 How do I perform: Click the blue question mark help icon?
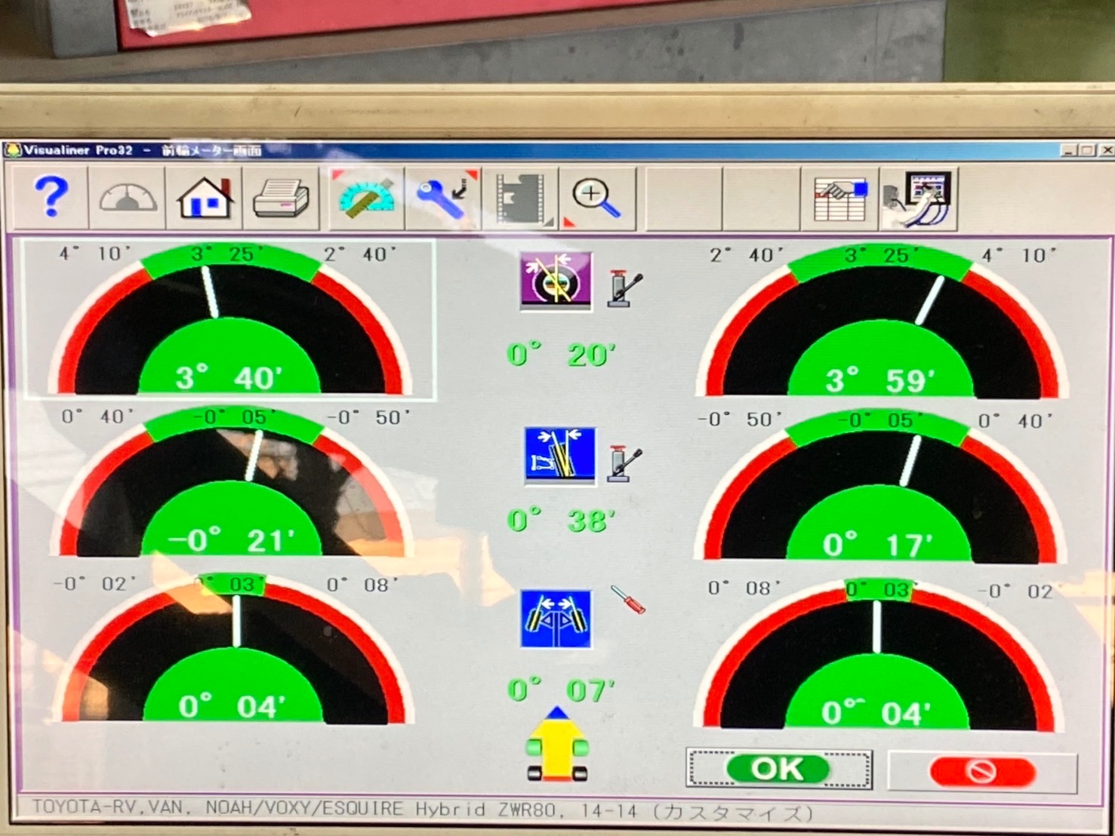tap(51, 198)
